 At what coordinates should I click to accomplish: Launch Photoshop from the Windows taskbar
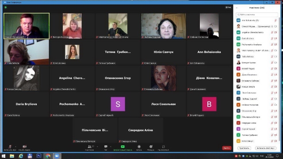tap(39, 156)
